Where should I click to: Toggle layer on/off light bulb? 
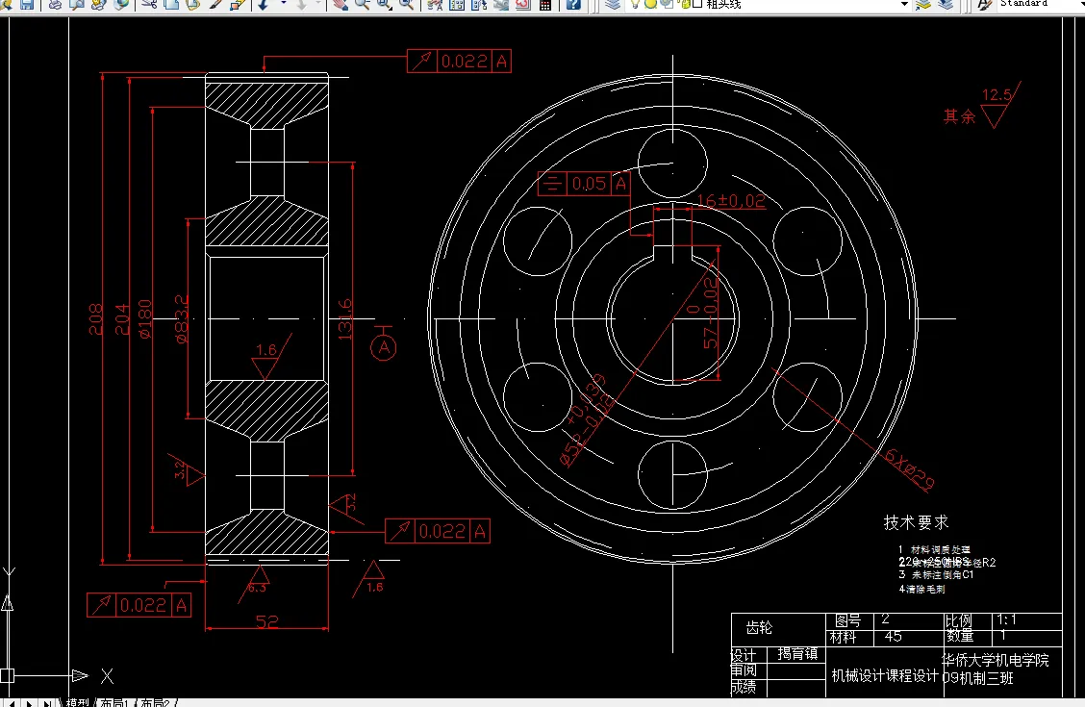[635, 4]
